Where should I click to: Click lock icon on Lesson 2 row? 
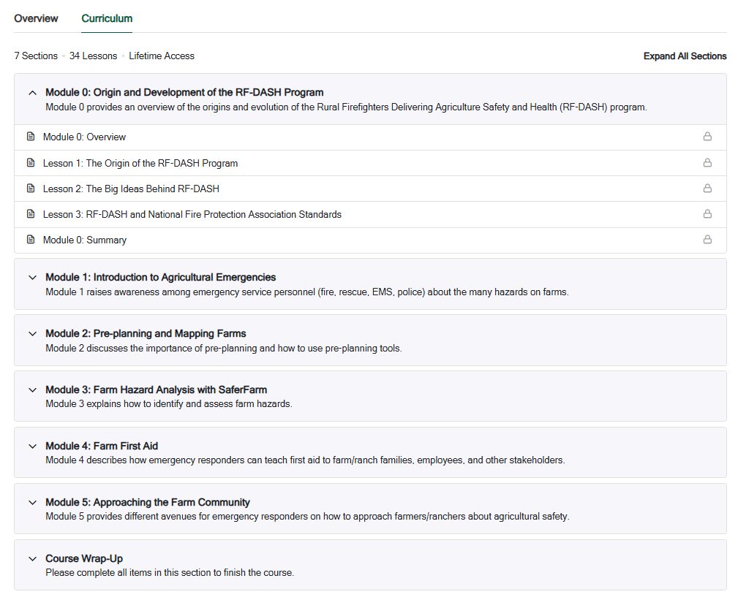(707, 189)
